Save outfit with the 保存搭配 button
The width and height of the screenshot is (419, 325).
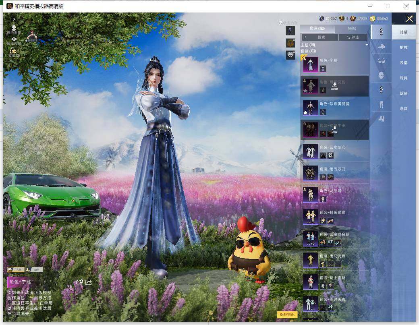[287, 315]
